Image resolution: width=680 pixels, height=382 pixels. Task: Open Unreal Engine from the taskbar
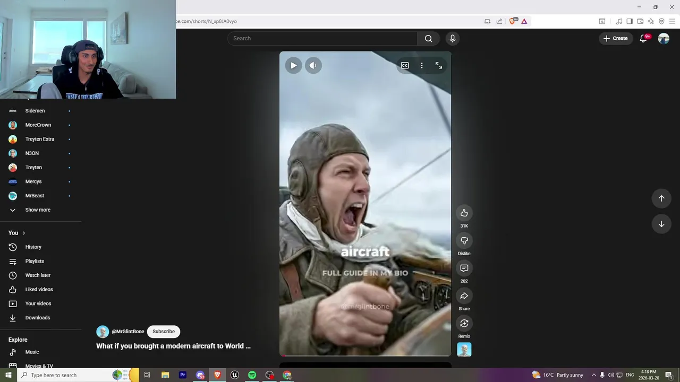click(235, 375)
